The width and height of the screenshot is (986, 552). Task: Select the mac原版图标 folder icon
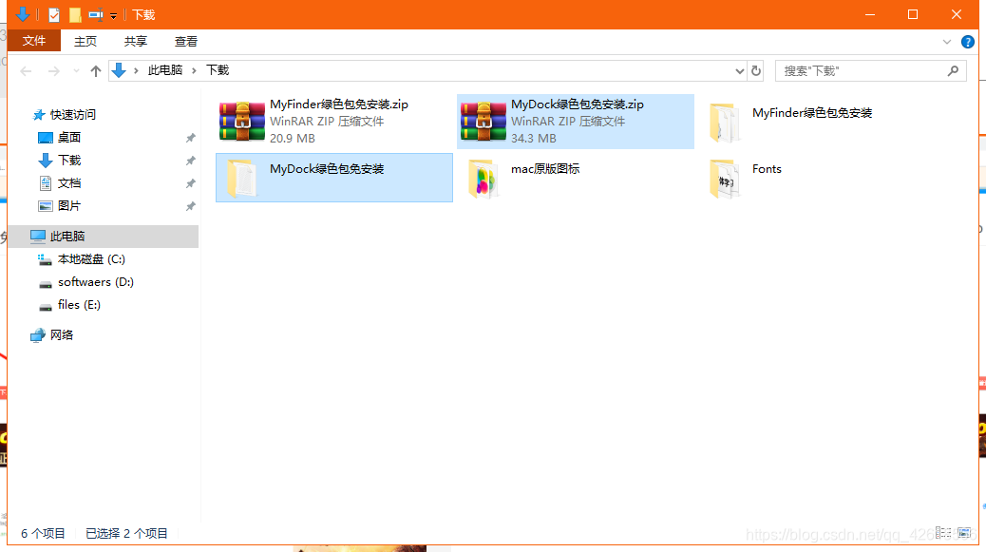tap(484, 178)
